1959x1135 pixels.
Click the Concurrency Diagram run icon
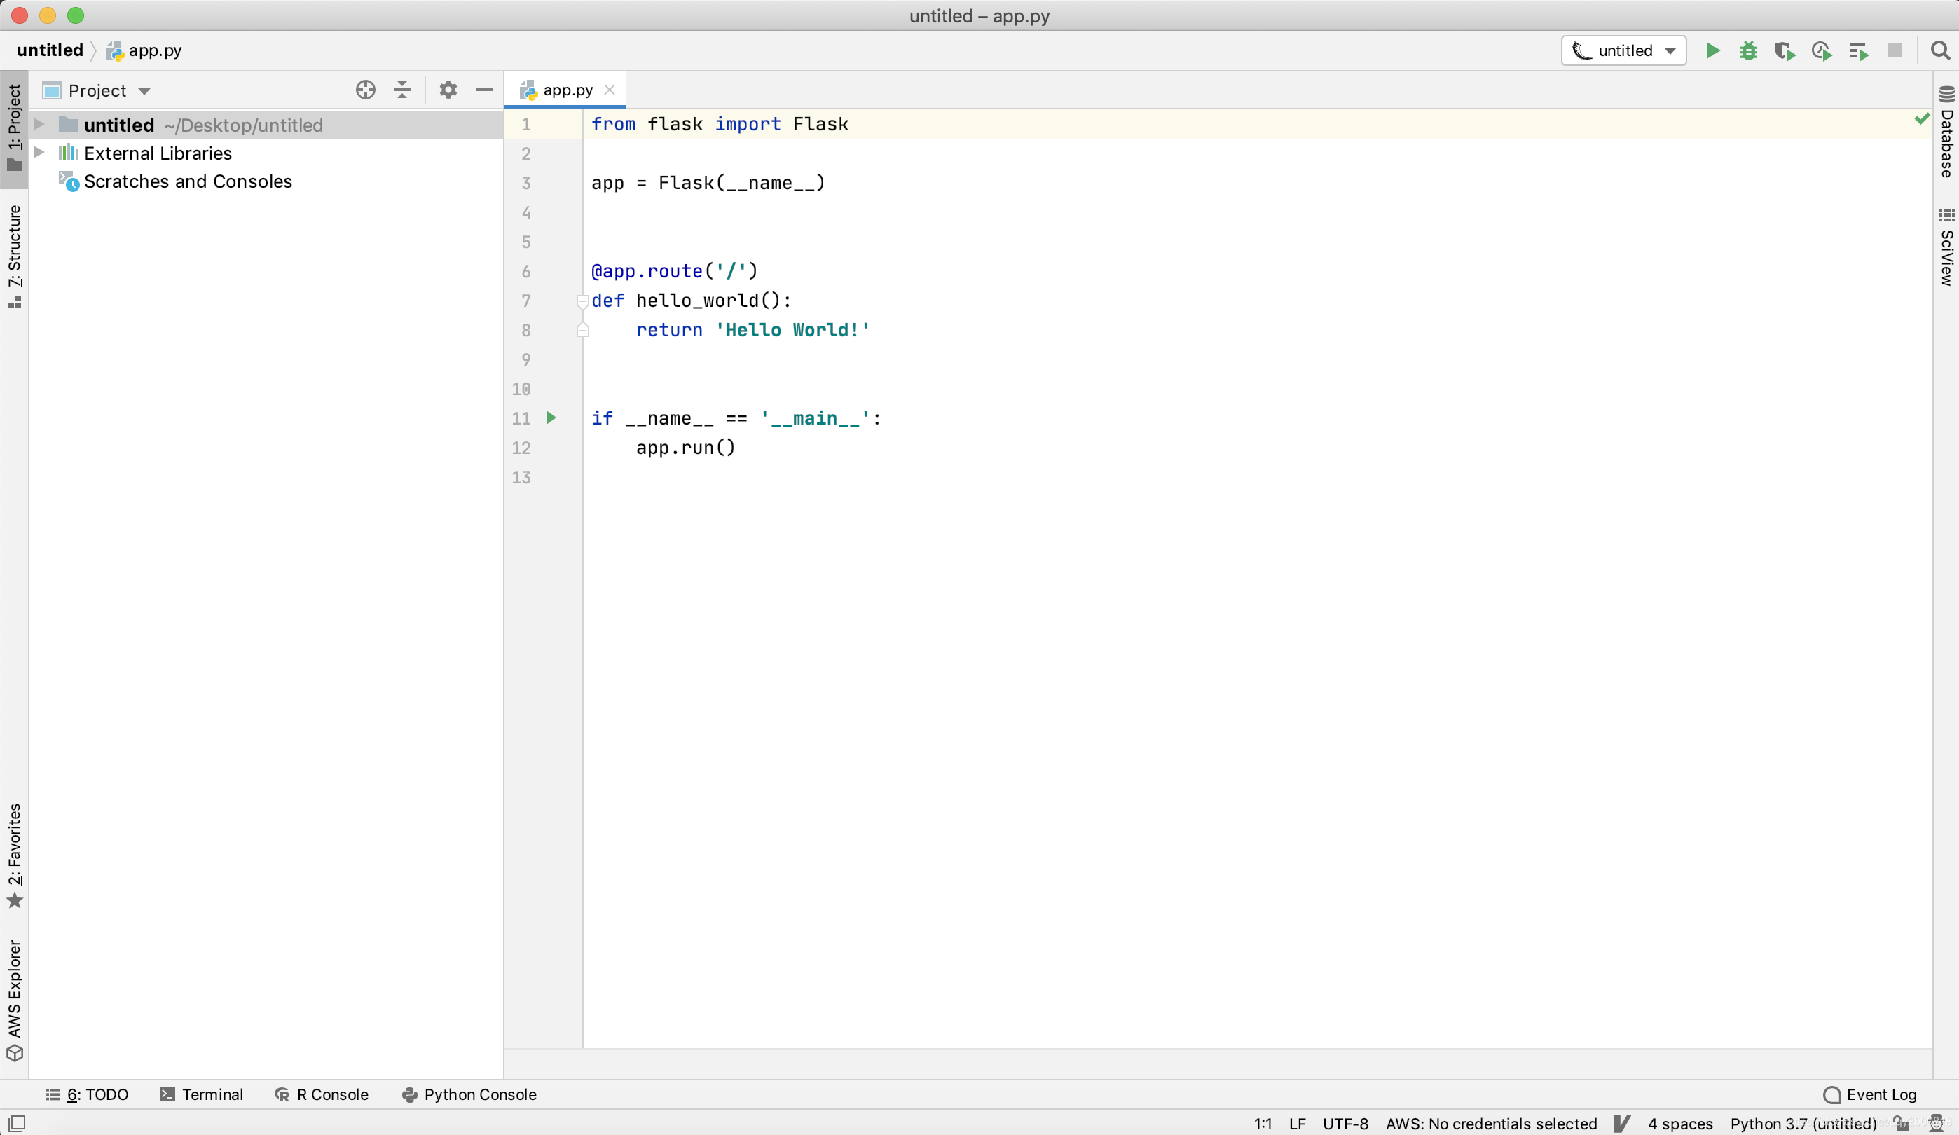[x=1858, y=51]
